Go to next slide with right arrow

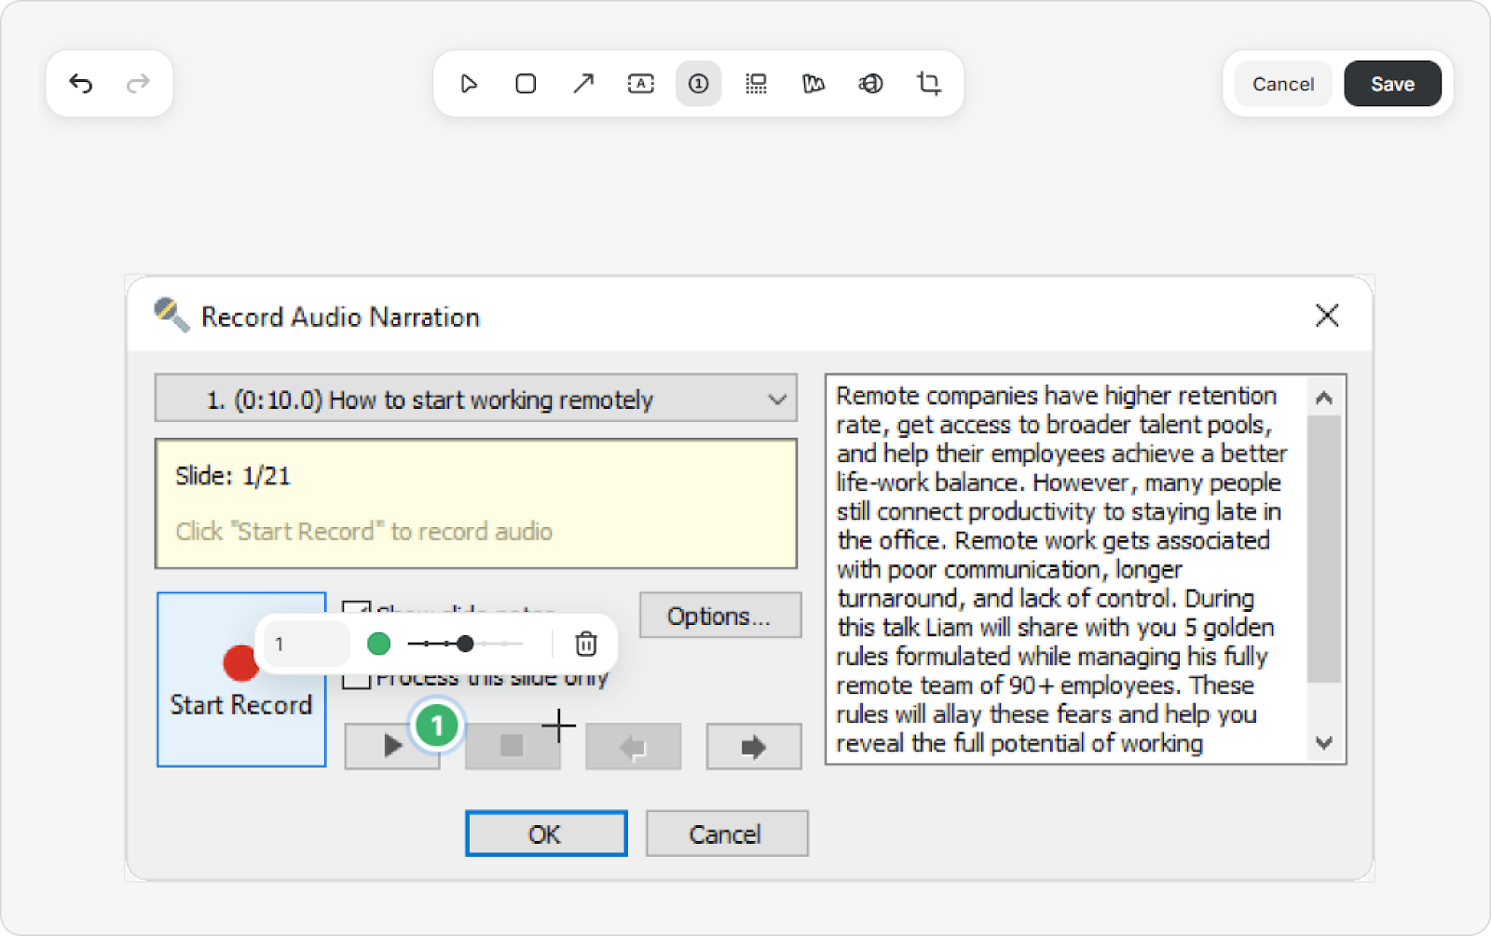tap(753, 746)
